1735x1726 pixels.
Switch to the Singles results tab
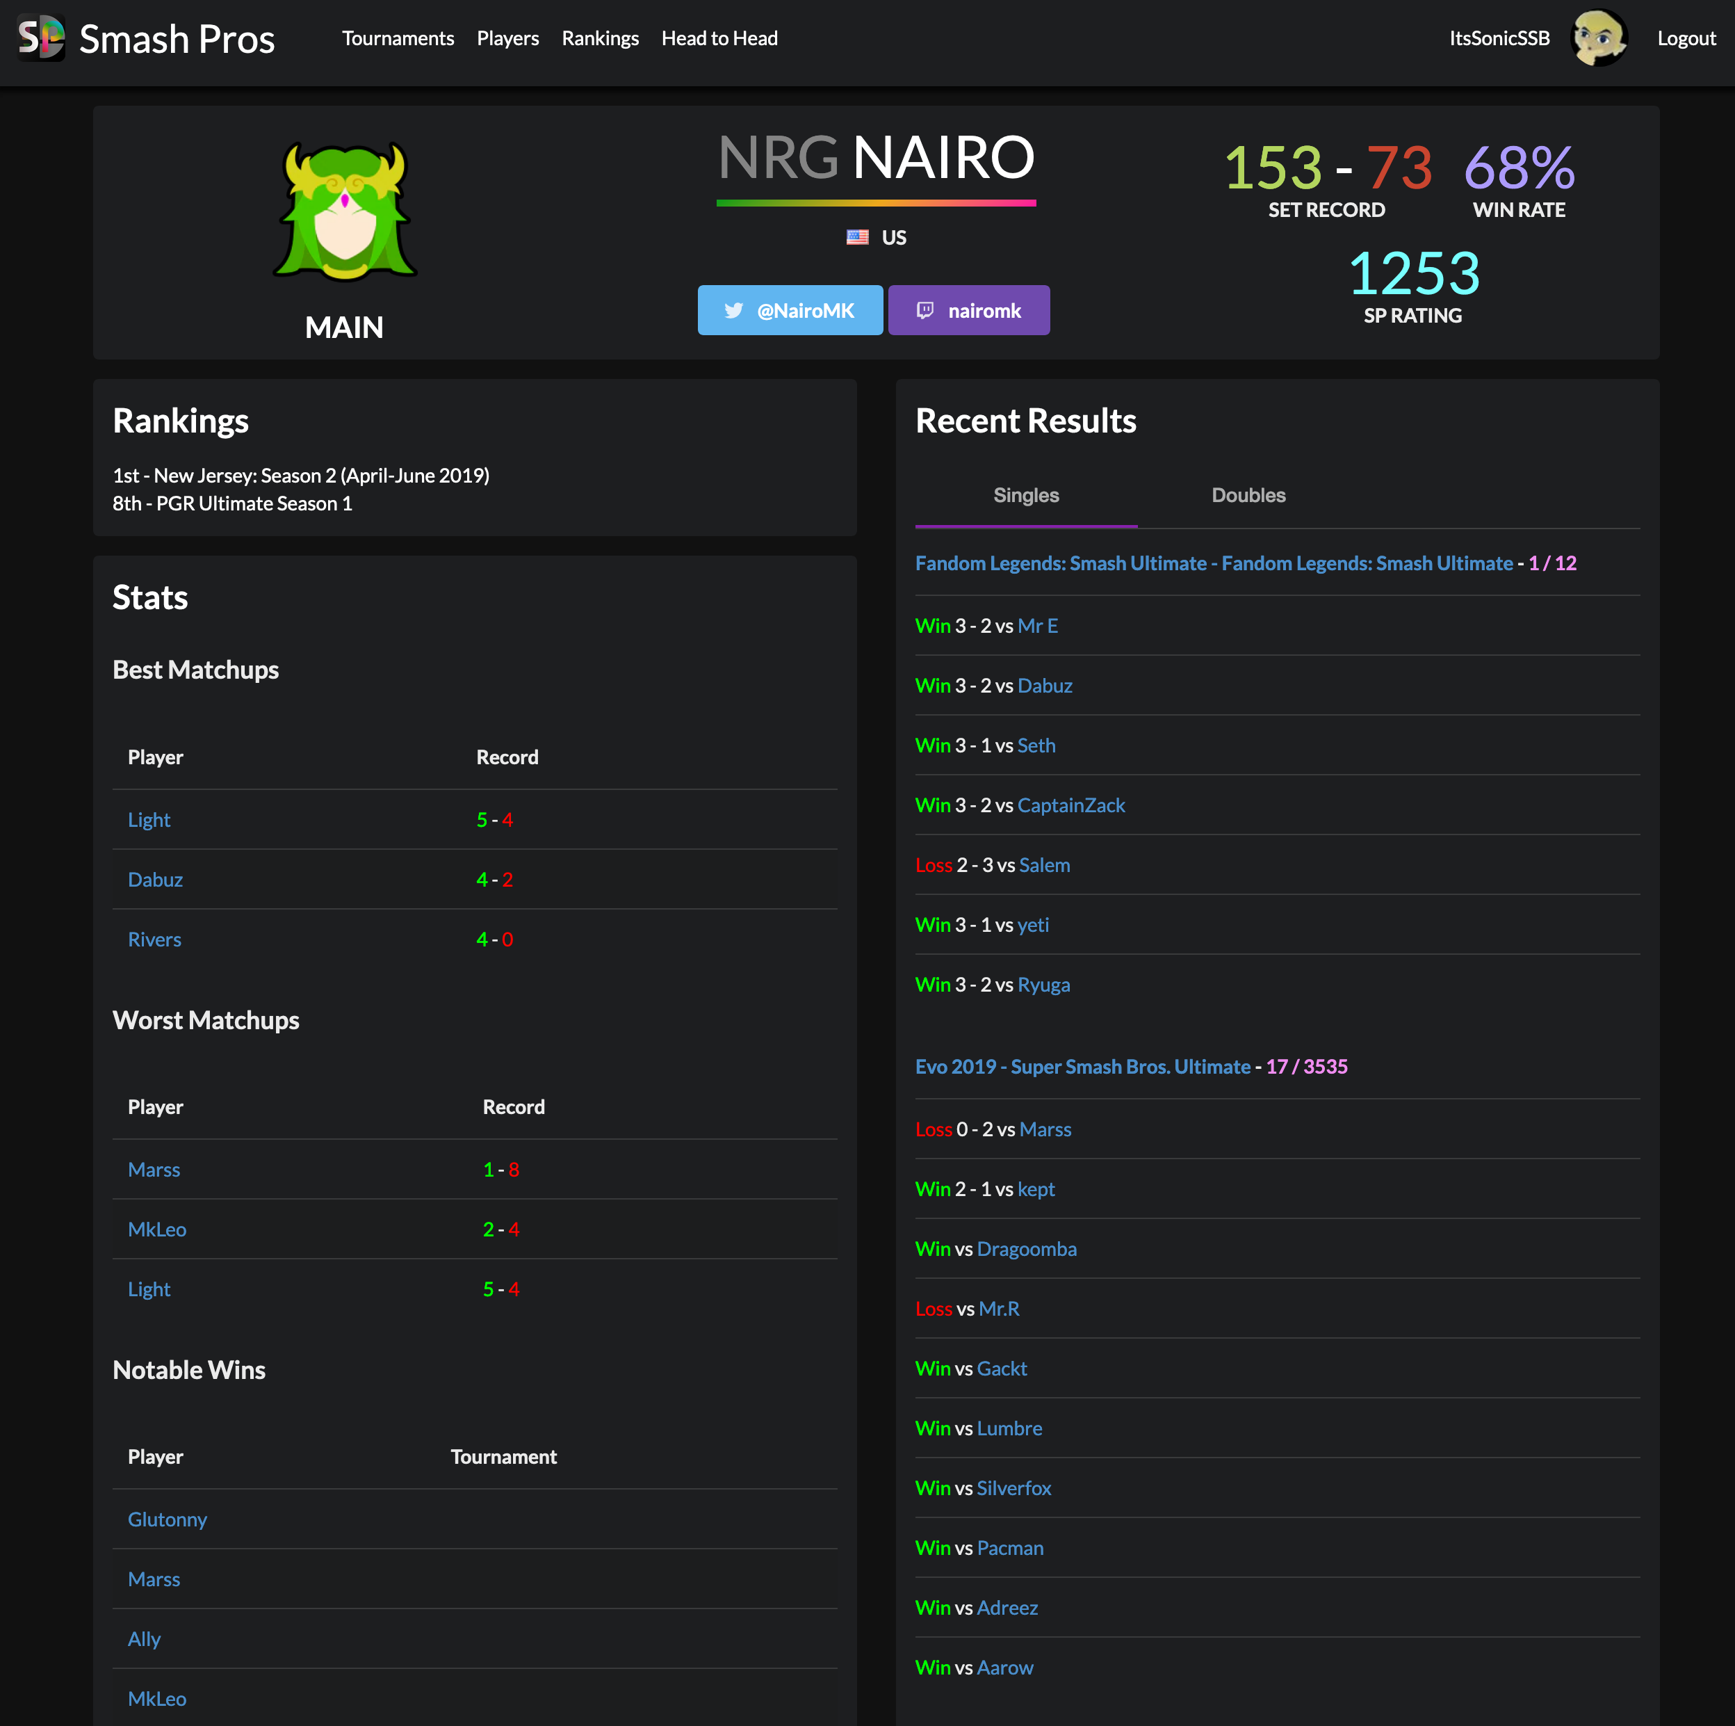point(1027,495)
